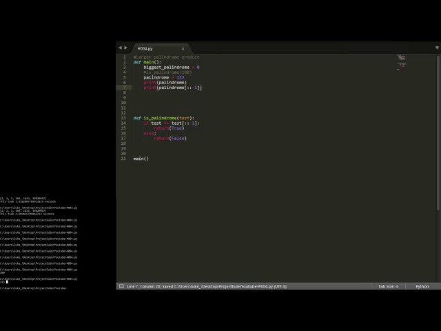
Task: Go to previous tab with left arrow
Action: point(120,48)
